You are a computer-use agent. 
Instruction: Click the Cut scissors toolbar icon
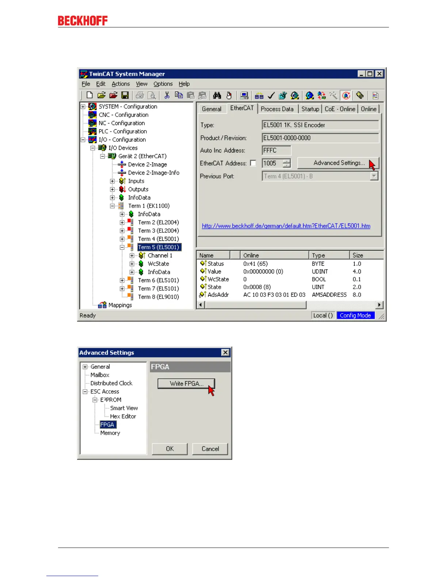click(x=167, y=95)
